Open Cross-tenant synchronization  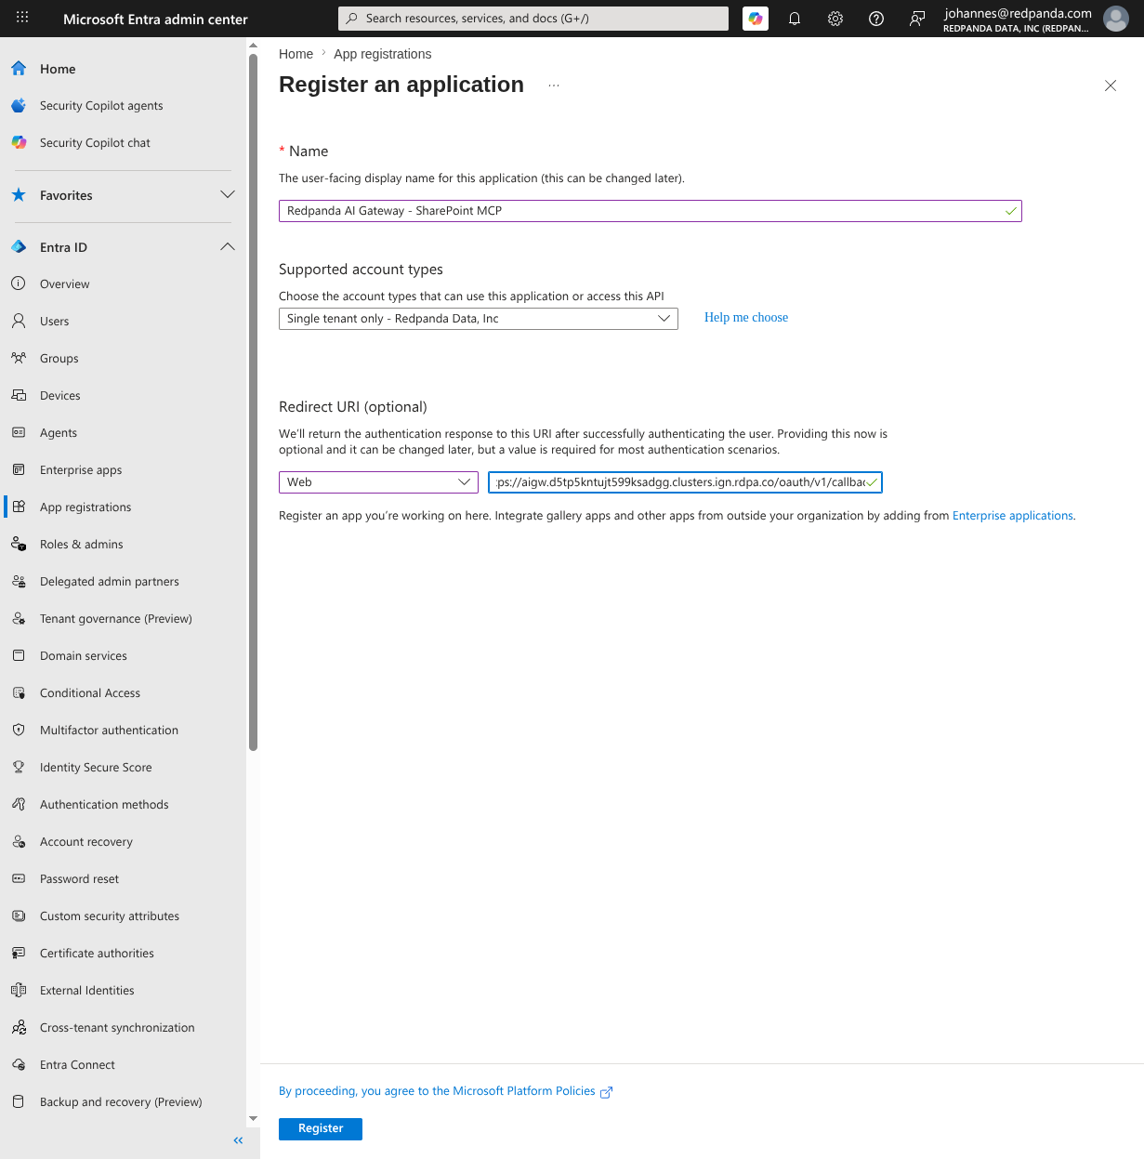(x=117, y=1028)
